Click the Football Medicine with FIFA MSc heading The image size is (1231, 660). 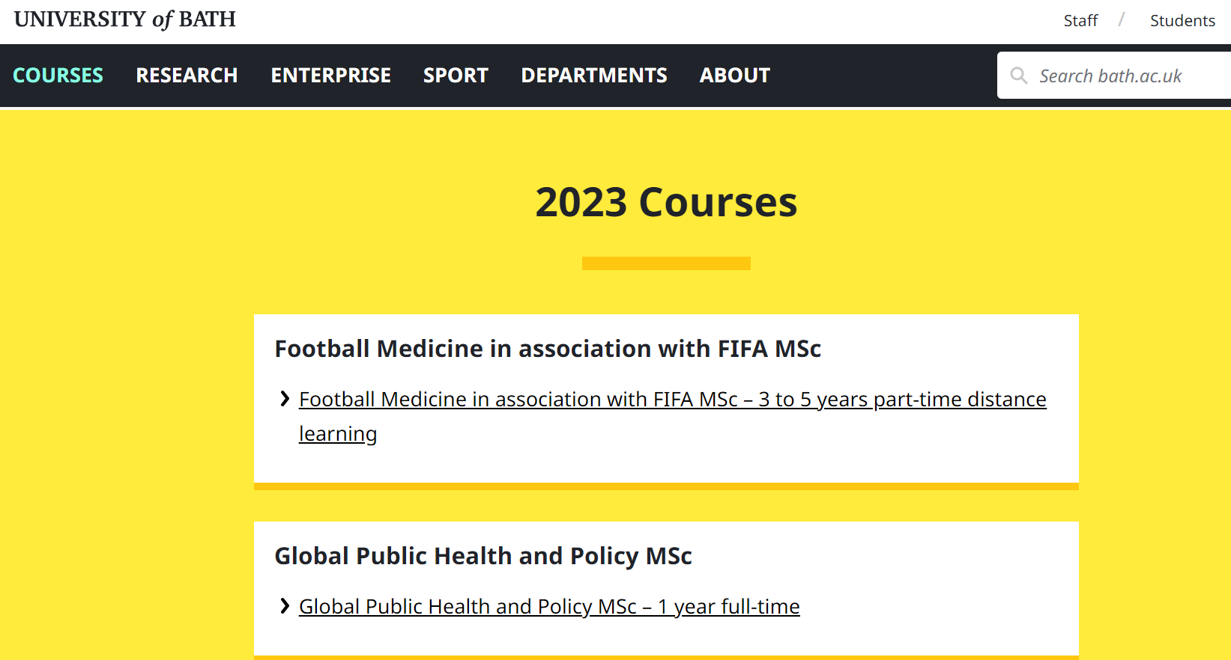(x=548, y=349)
